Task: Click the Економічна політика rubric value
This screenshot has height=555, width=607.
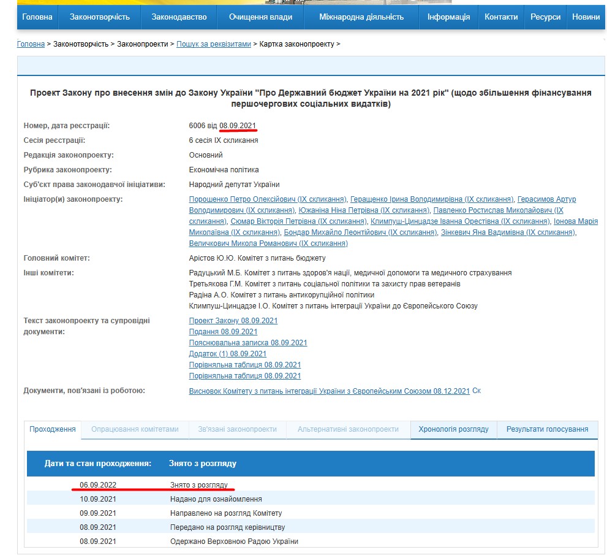Action: pyautogui.click(x=224, y=170)
